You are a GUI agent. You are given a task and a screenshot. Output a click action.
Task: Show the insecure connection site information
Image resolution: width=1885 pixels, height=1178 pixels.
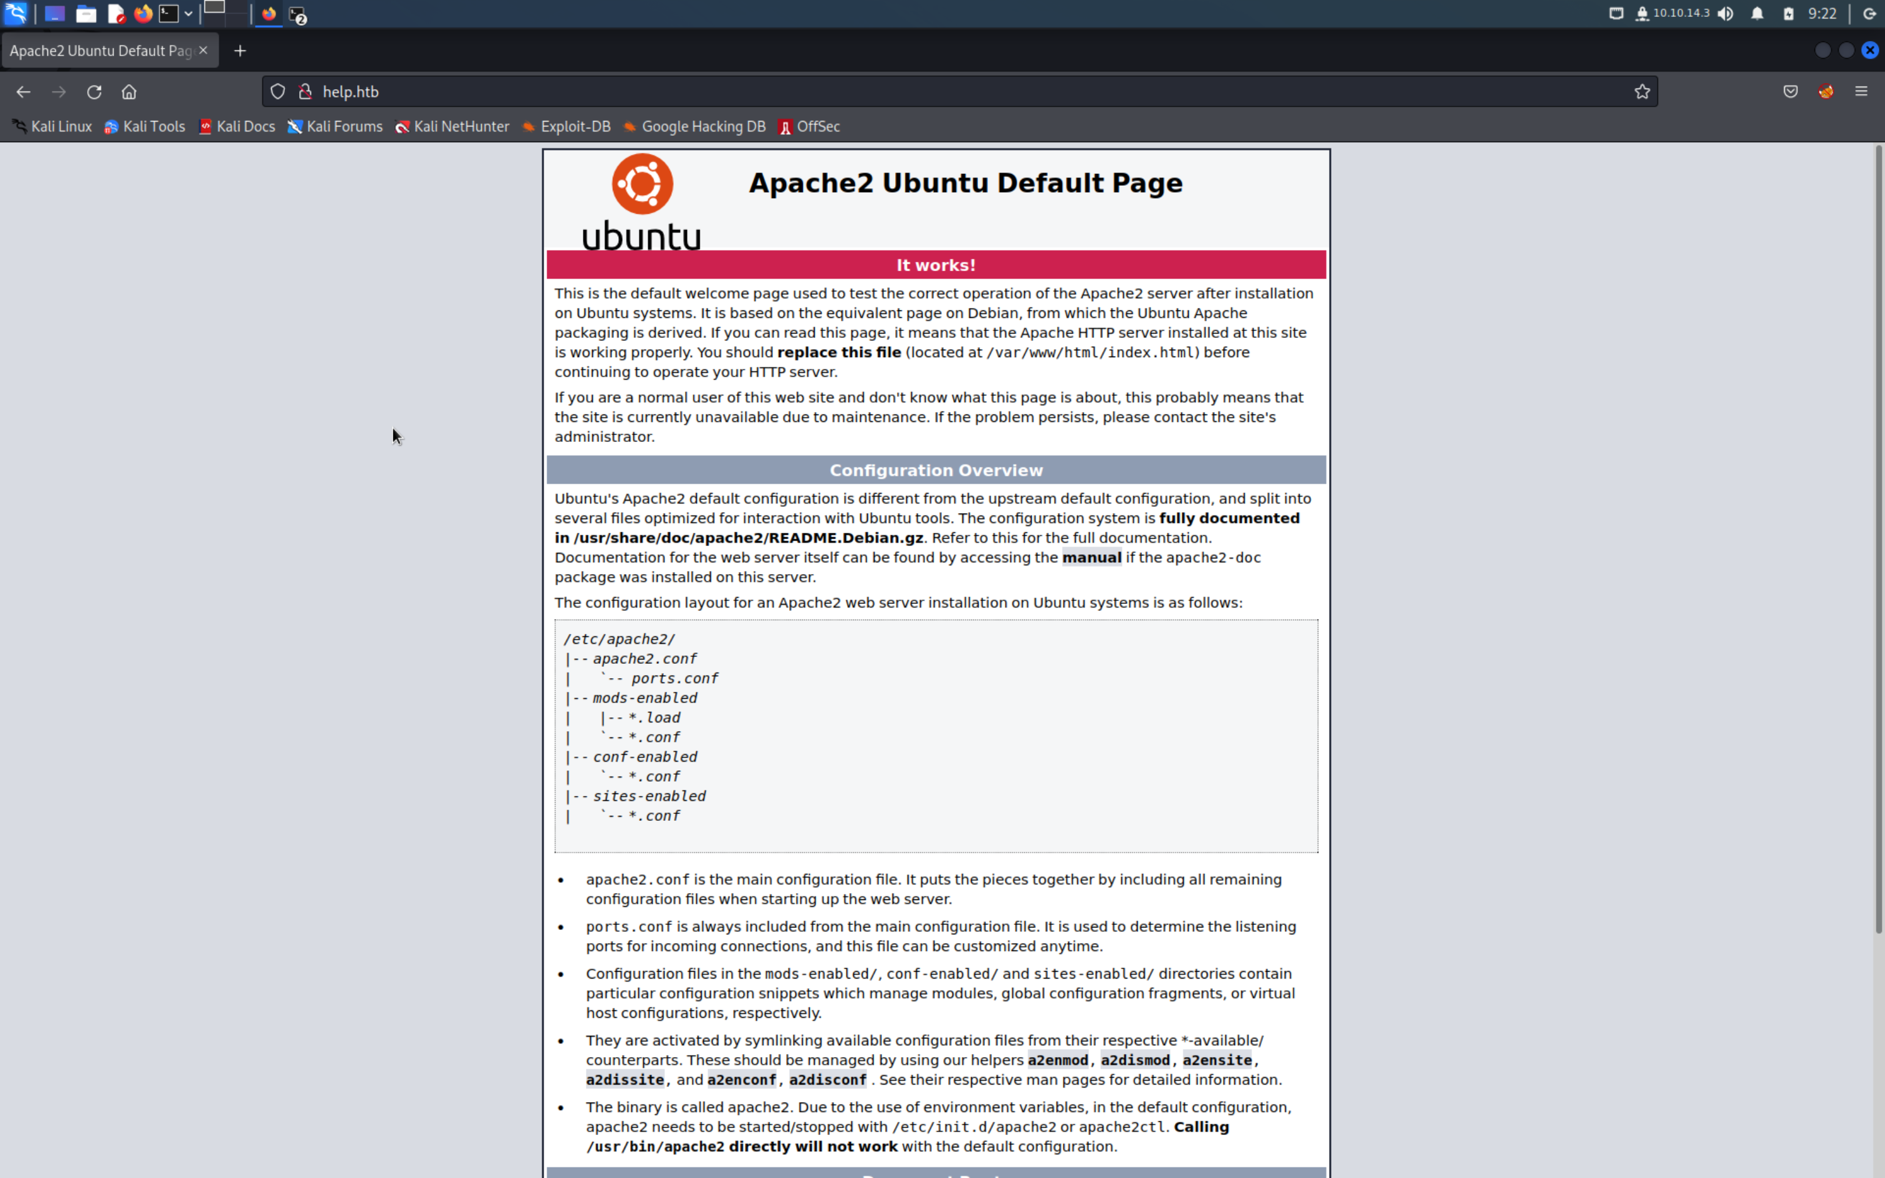[305, 92]
